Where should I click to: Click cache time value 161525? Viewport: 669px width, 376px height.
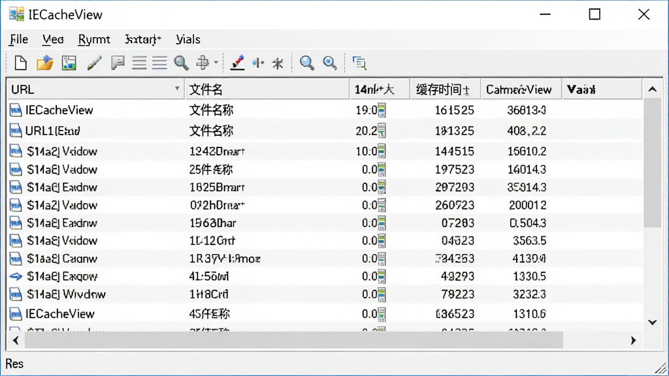point(454,110)
